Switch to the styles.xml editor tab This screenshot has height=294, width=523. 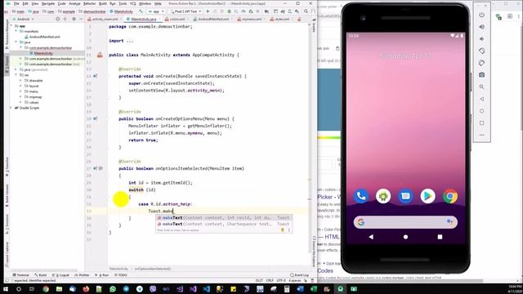coord(282,19)
